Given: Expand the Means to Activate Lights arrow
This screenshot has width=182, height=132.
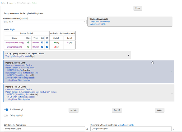Looking at the screenshot, I should tap(172, 72).
